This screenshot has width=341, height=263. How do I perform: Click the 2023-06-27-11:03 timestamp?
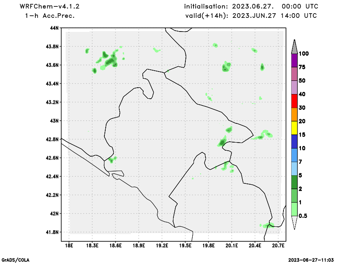[311, 260]
